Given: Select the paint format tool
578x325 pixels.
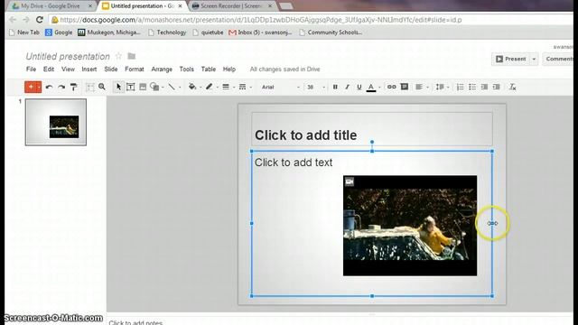Looking at the screenshot, I should tap(74, 87).
